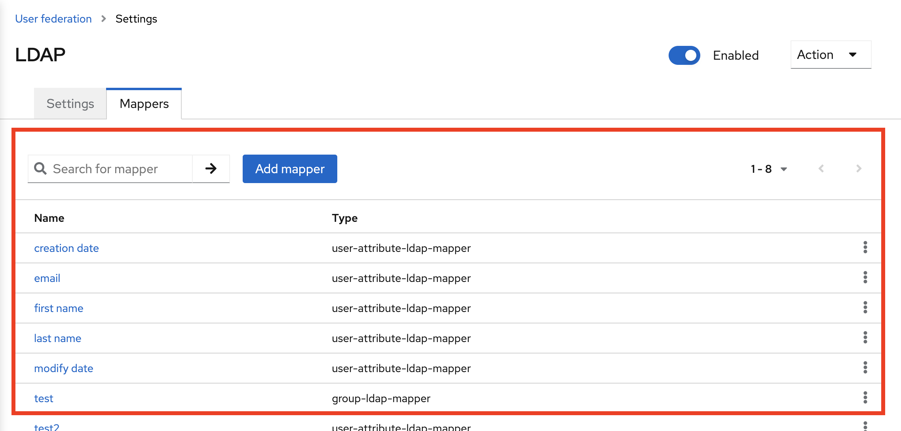
Task: Click the magnifier icon in search field
Action: [40, 169]
